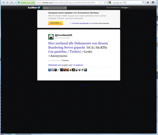158x135 pixels.
Task: Bookmark this page with the star icon
Action: point(100,3)
